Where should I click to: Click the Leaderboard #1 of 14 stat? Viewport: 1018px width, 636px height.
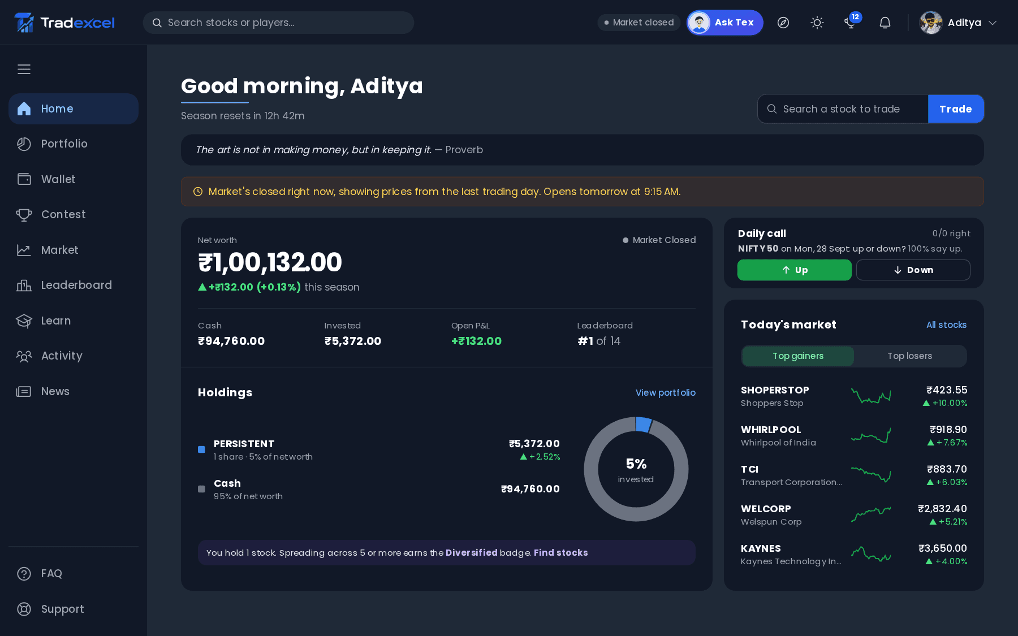[605, 334]
